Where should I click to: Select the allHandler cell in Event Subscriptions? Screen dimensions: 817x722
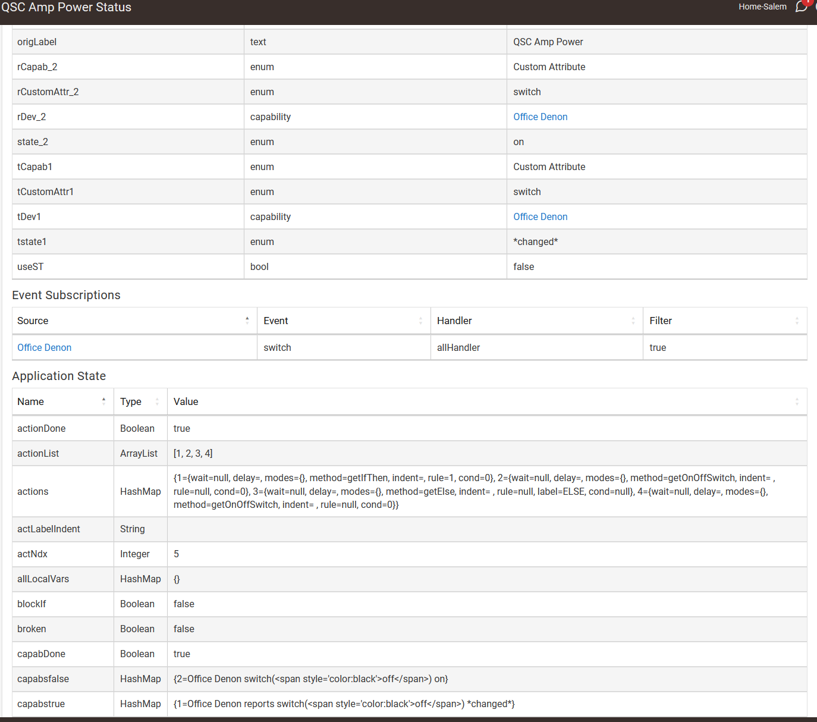point(458,348)
